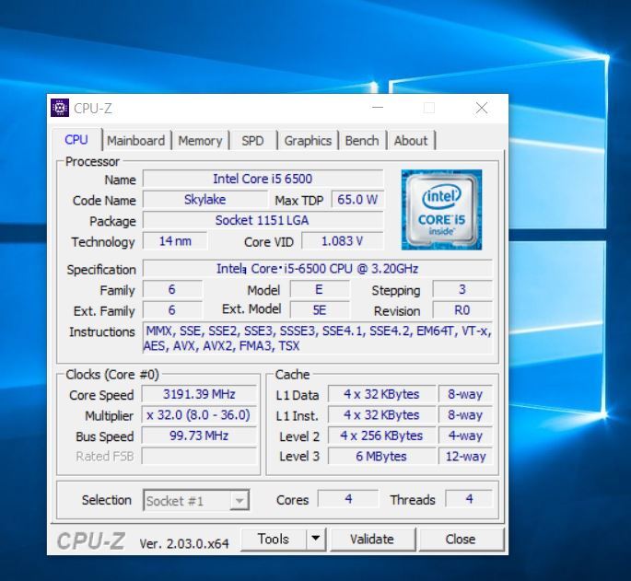This screenshot has height=581, width=631.
Task: Click the empty Rated FSB field
Action: point(199,457)
